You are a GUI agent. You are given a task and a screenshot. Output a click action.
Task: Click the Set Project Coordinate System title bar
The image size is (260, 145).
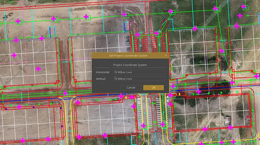tap(128, 56)
